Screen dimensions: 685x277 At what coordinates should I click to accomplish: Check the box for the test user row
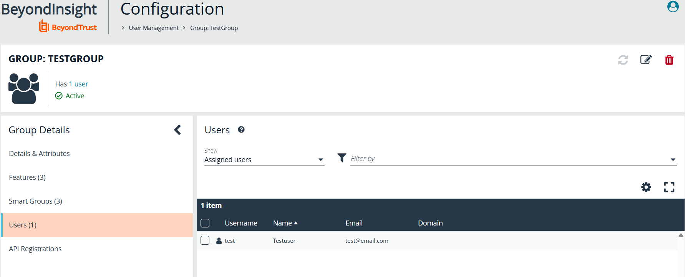click(205, 241)
